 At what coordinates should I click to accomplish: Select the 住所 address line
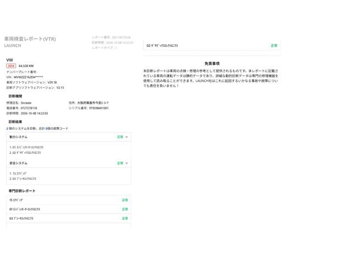[89, 103]
